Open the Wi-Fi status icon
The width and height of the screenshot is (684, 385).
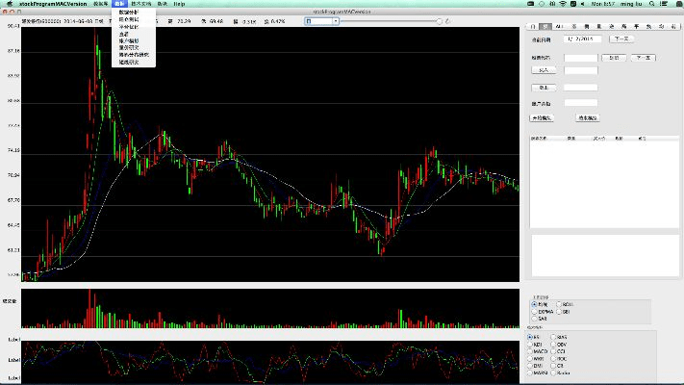(562, 4)
